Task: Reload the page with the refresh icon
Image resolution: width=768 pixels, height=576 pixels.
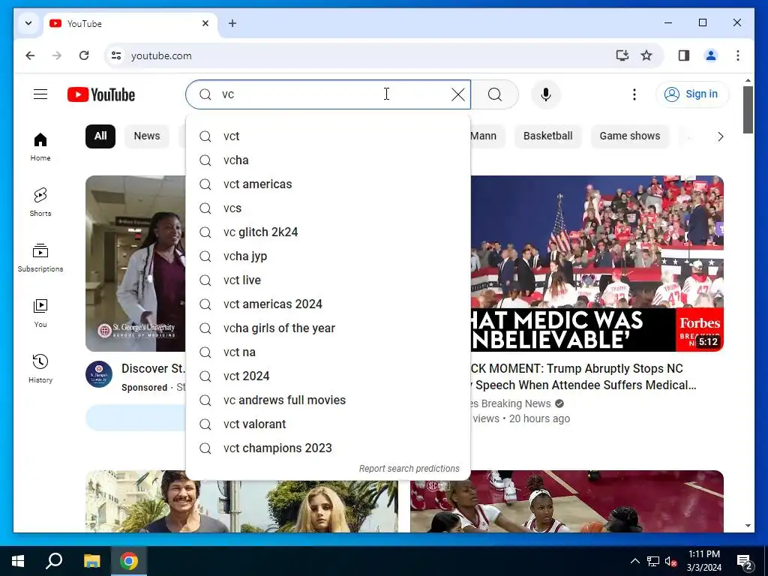Action: pyautogui.click(x=84, y=55)
